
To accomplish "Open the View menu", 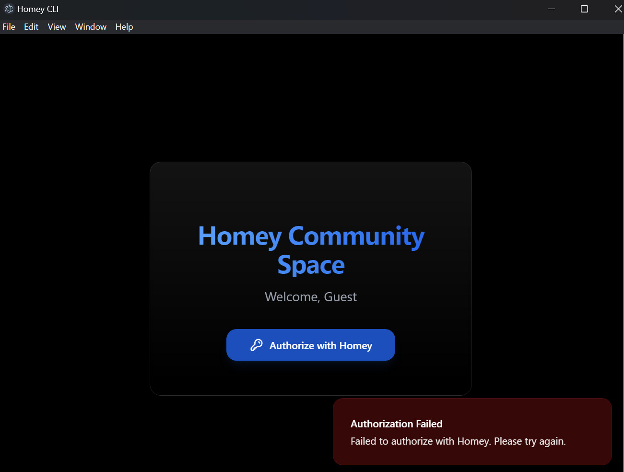I will point(57,27).
